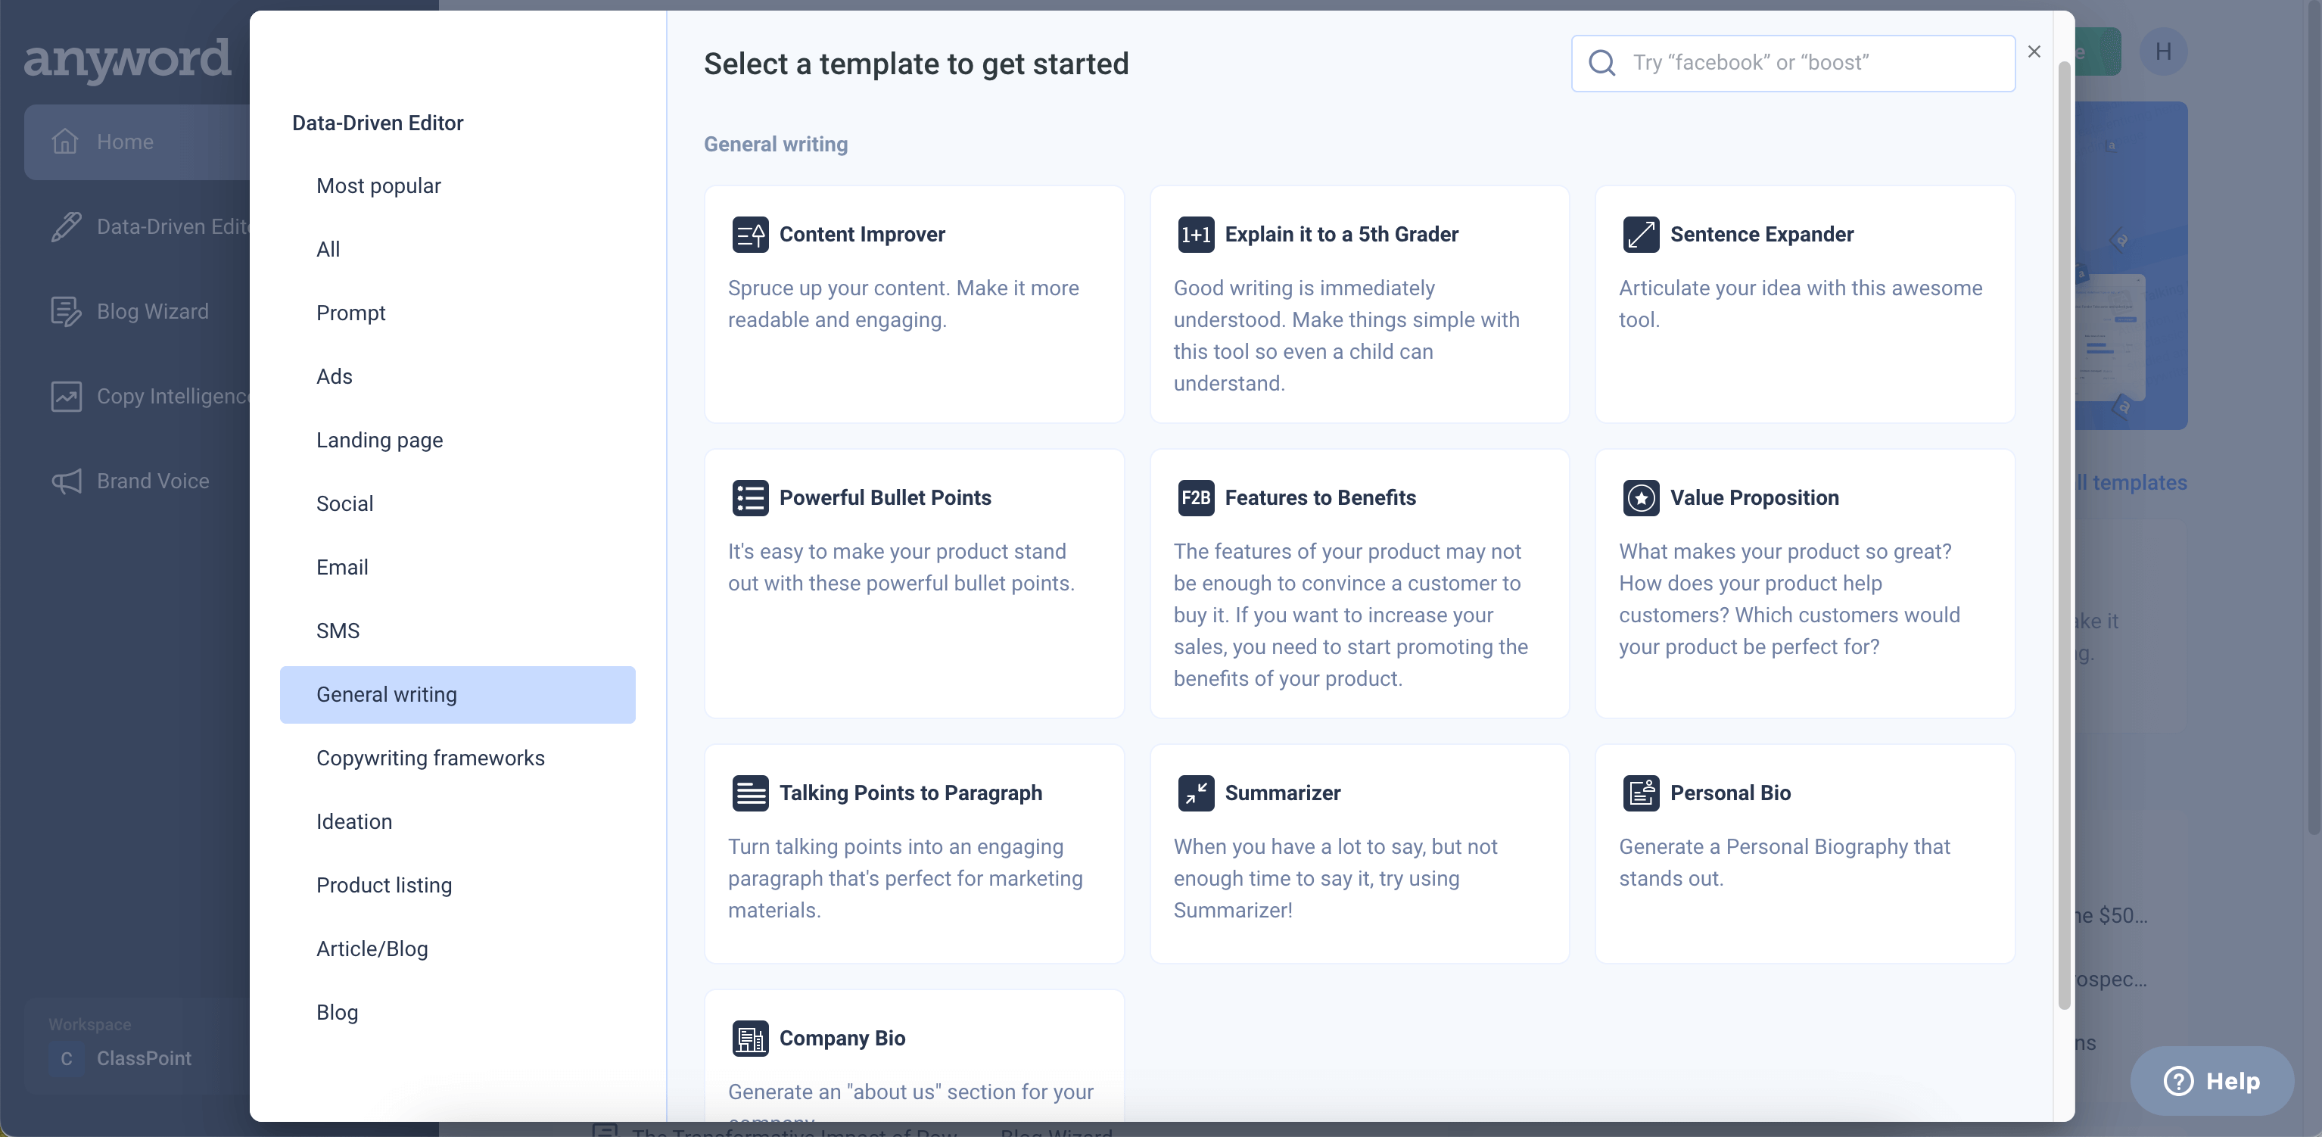The height and width of the screenshot is (1137, 2322).
Task: Click the Value Proposition star icon
Action: [1641, 497]
